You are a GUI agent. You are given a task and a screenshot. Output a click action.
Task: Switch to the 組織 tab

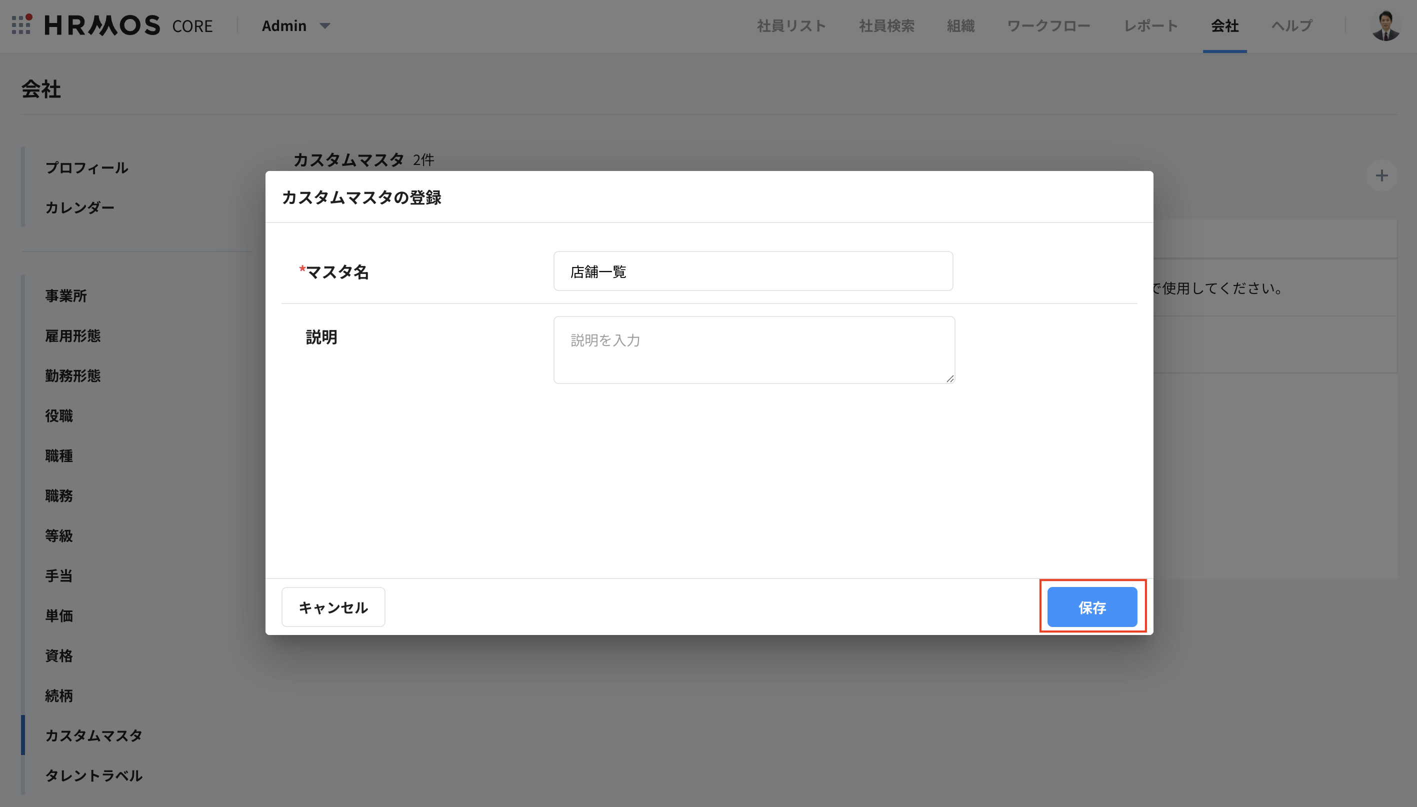[x=960, y=25]
